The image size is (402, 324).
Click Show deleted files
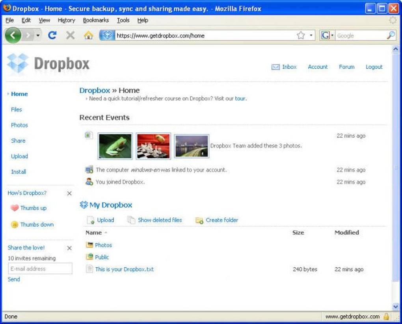160,220
